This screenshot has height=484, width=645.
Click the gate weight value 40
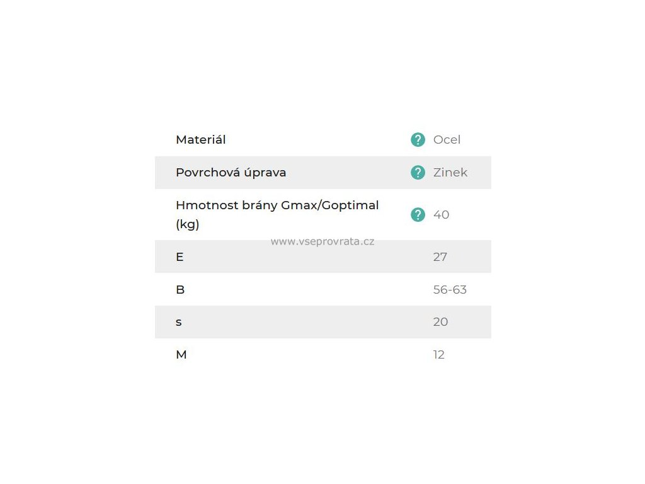tap(441, 214)
